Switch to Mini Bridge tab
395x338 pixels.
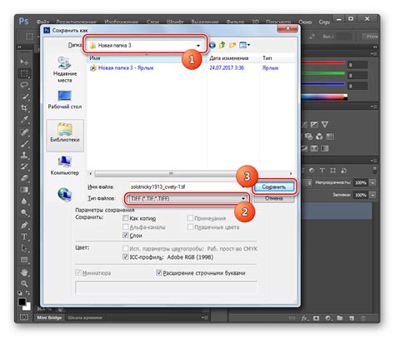49,317
